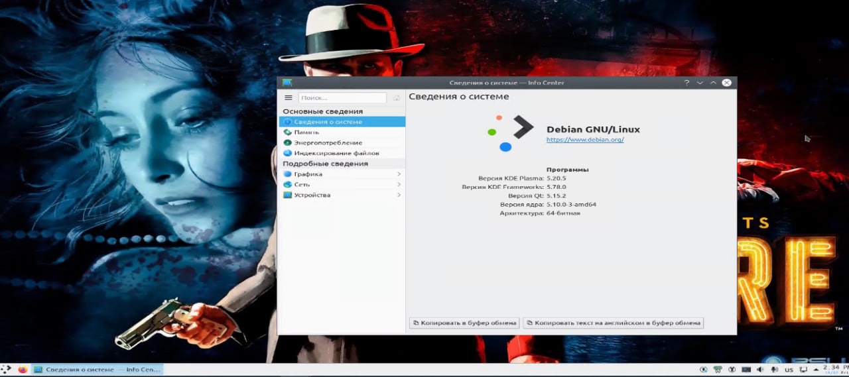This screenshot has width=849, height=377.
Task: Switch the 'us' keyboard layout indicator
Action: click(789, 370)
